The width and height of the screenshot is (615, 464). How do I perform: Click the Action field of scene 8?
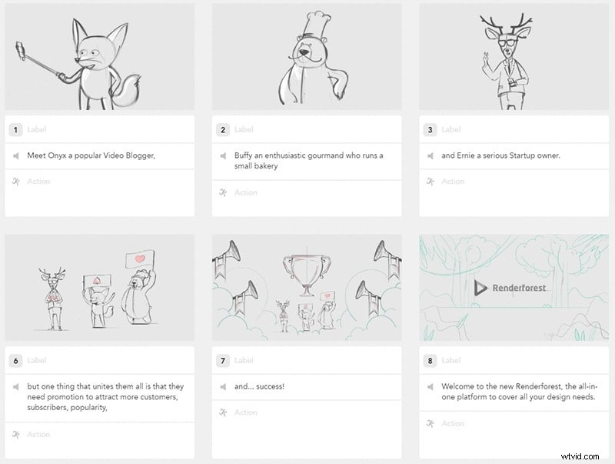(x=453, y=423)
